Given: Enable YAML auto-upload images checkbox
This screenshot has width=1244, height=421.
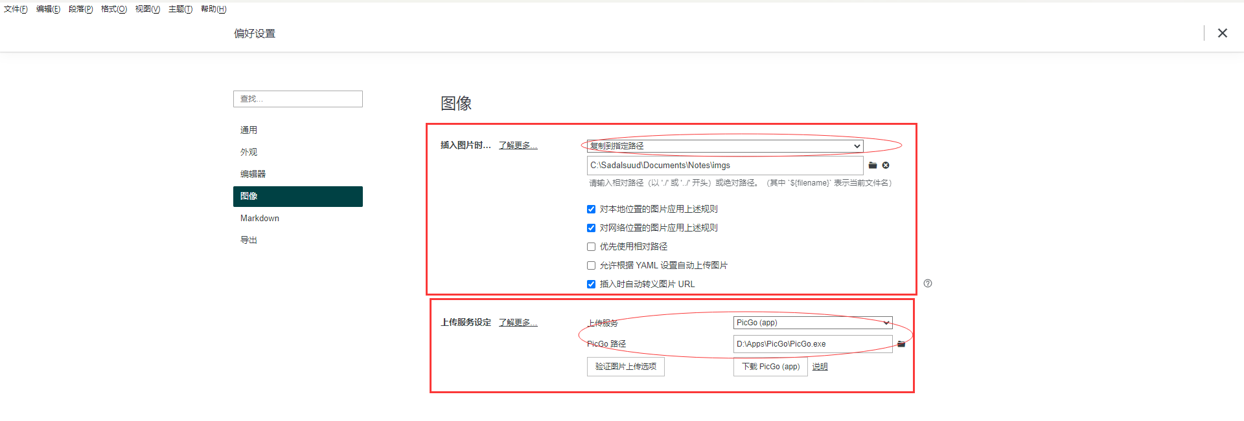Looking at the screenshot, I should (591, 266).
